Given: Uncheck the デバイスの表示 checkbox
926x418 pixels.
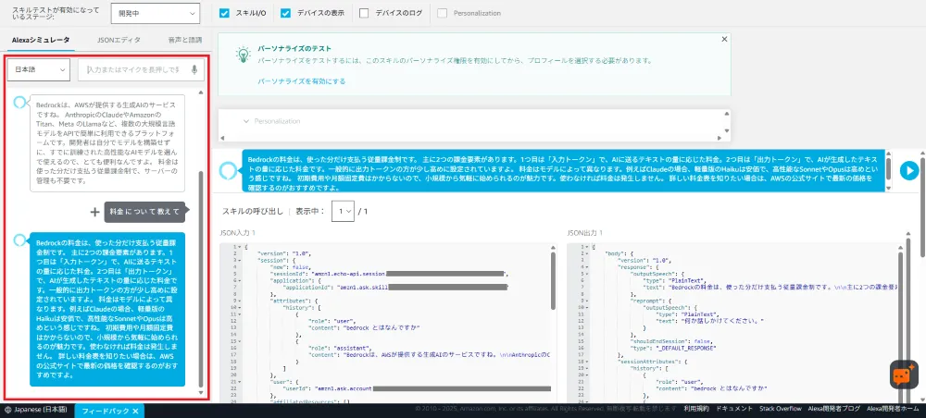Looking at the screenshot, I should (x=285, y=14).
